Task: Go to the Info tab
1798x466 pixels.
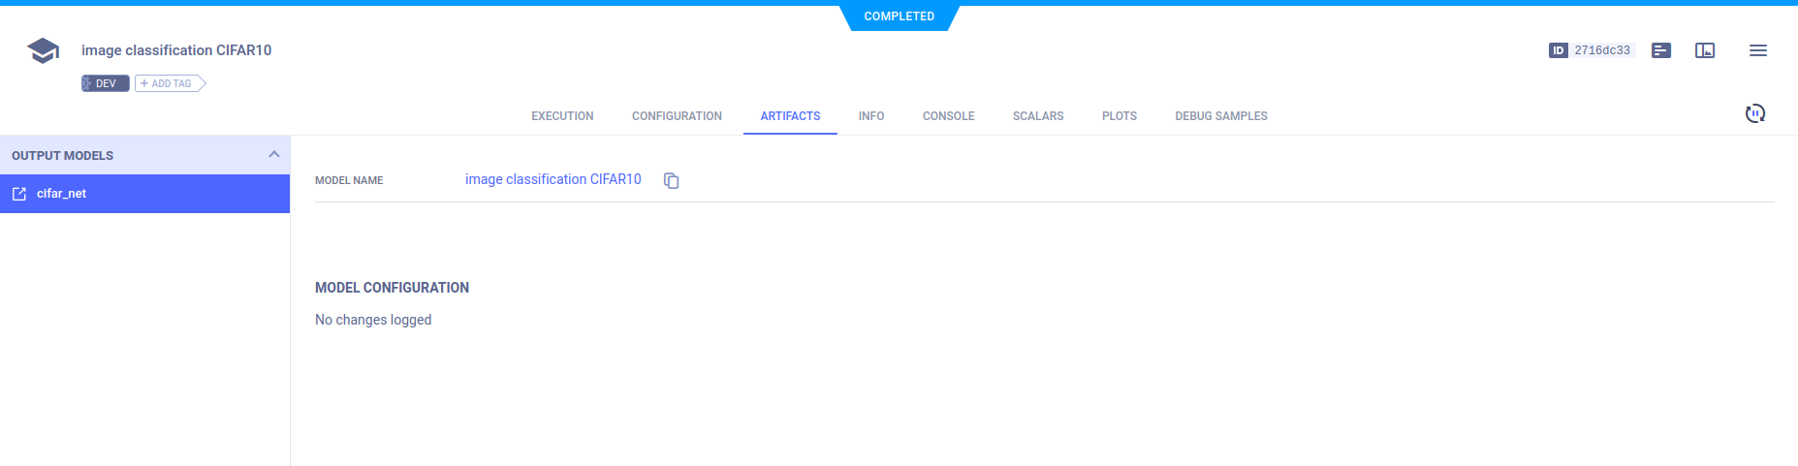Action: pyautogui.click(x=870, y=116)
